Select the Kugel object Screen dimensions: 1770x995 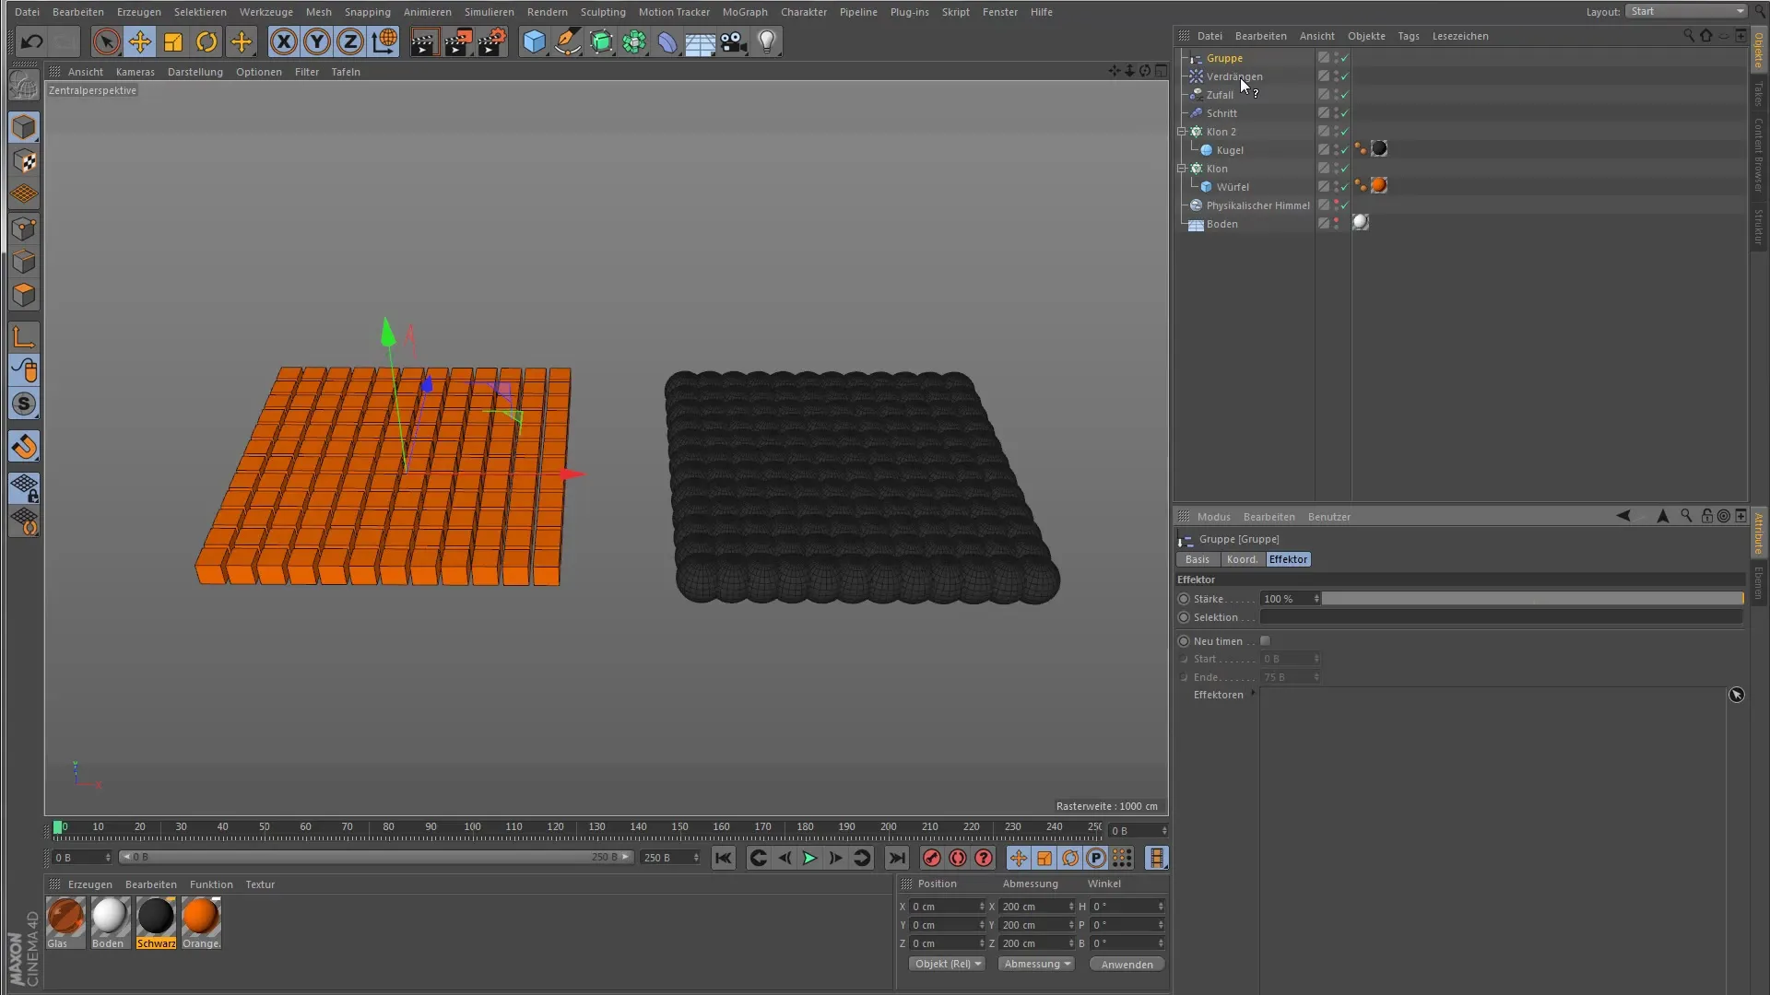pos(1230,150)
